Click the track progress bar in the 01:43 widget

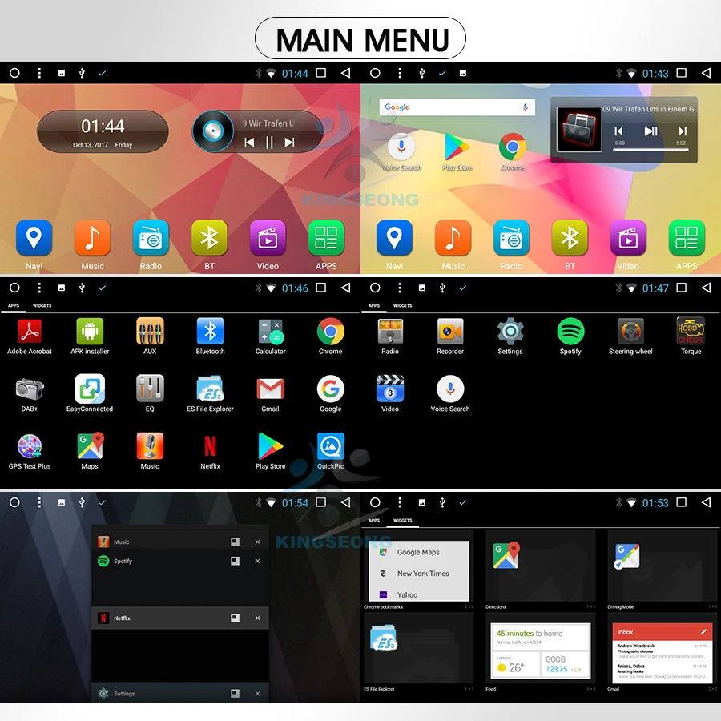651,149
